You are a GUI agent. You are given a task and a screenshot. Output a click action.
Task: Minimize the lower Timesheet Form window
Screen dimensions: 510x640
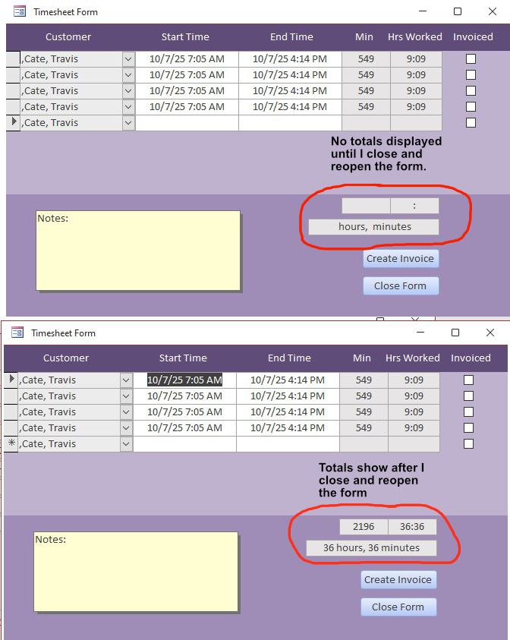point(420,333)
